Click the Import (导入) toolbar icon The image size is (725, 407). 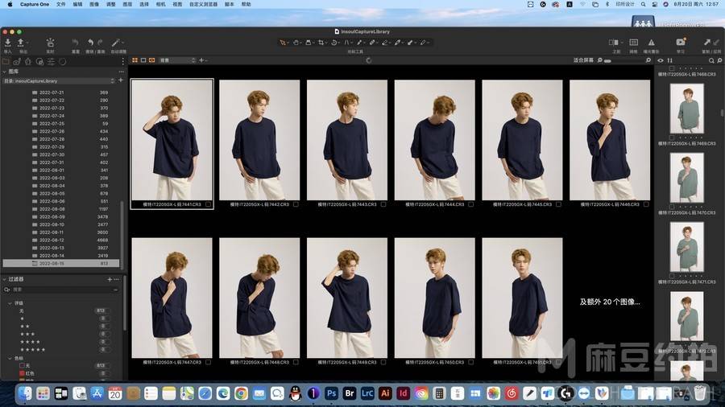pyautogui.click(x=8, y=43)
